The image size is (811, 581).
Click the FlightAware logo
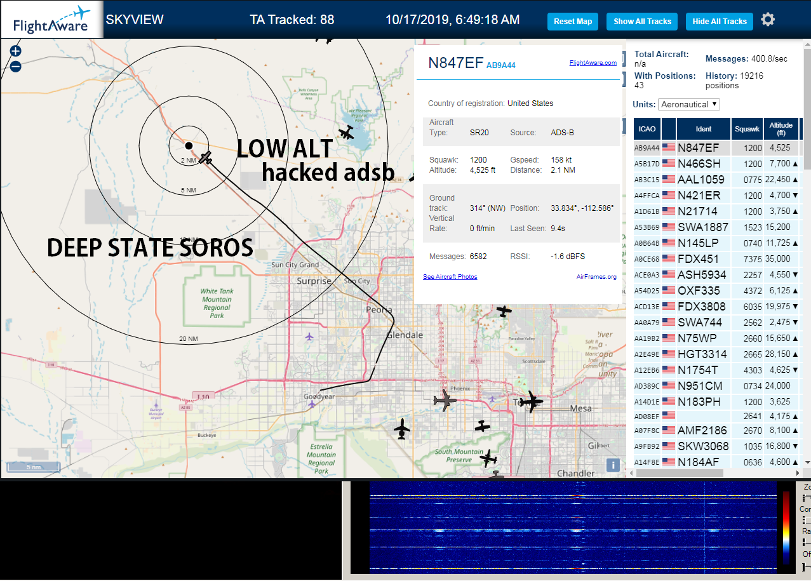(51, 20)
